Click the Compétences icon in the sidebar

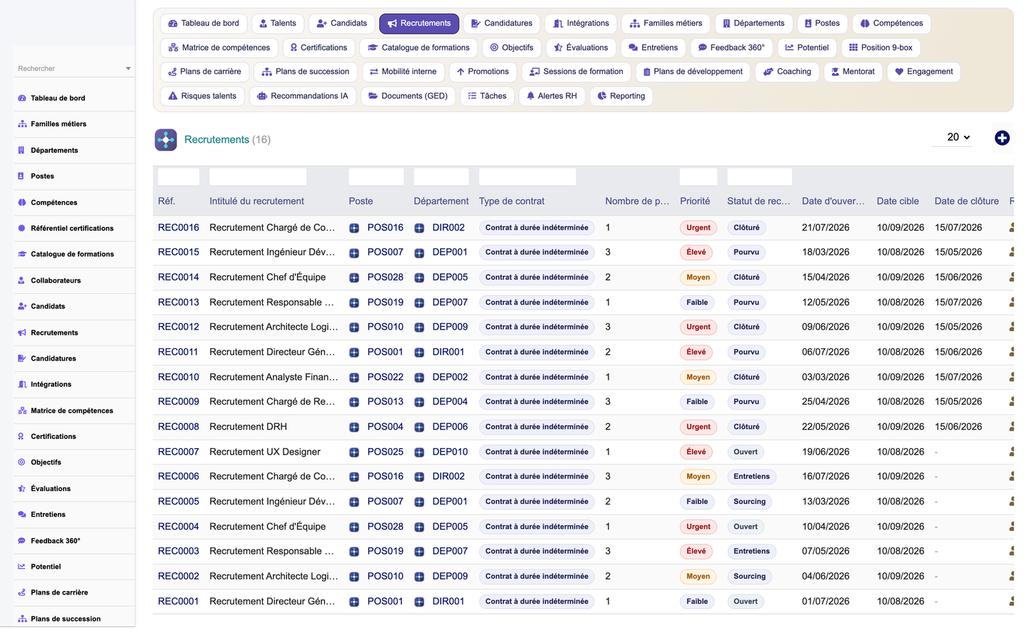(x=21, y=203)
